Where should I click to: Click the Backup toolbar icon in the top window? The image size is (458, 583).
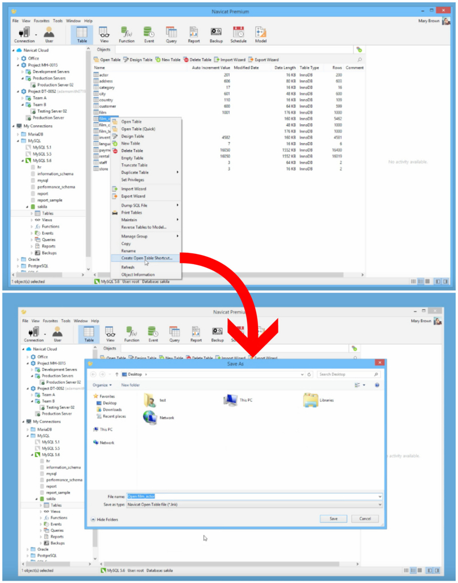click(216, 35)
